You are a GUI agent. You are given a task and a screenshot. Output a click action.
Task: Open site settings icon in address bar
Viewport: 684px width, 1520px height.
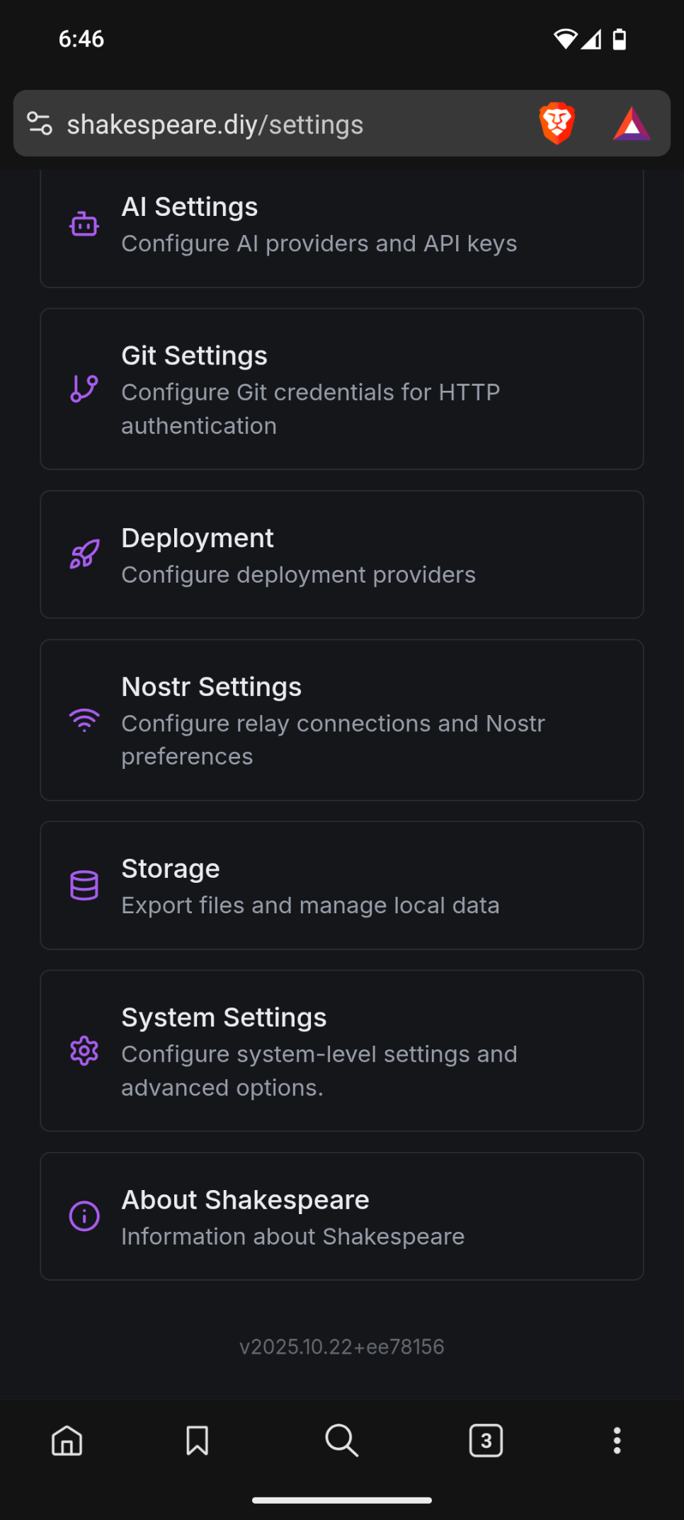(x=40, y=124)
